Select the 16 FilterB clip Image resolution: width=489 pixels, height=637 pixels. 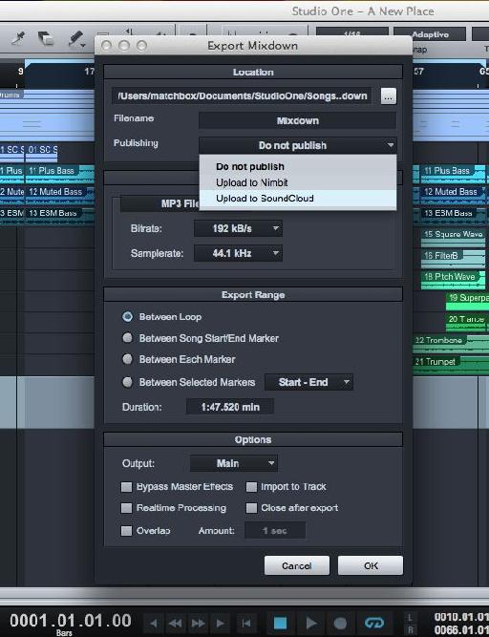pos(454,258)
